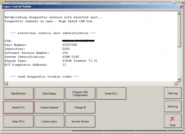Click the 'electronic control unit identification' heading
The image size is (185, 134).
coord(53,33)
